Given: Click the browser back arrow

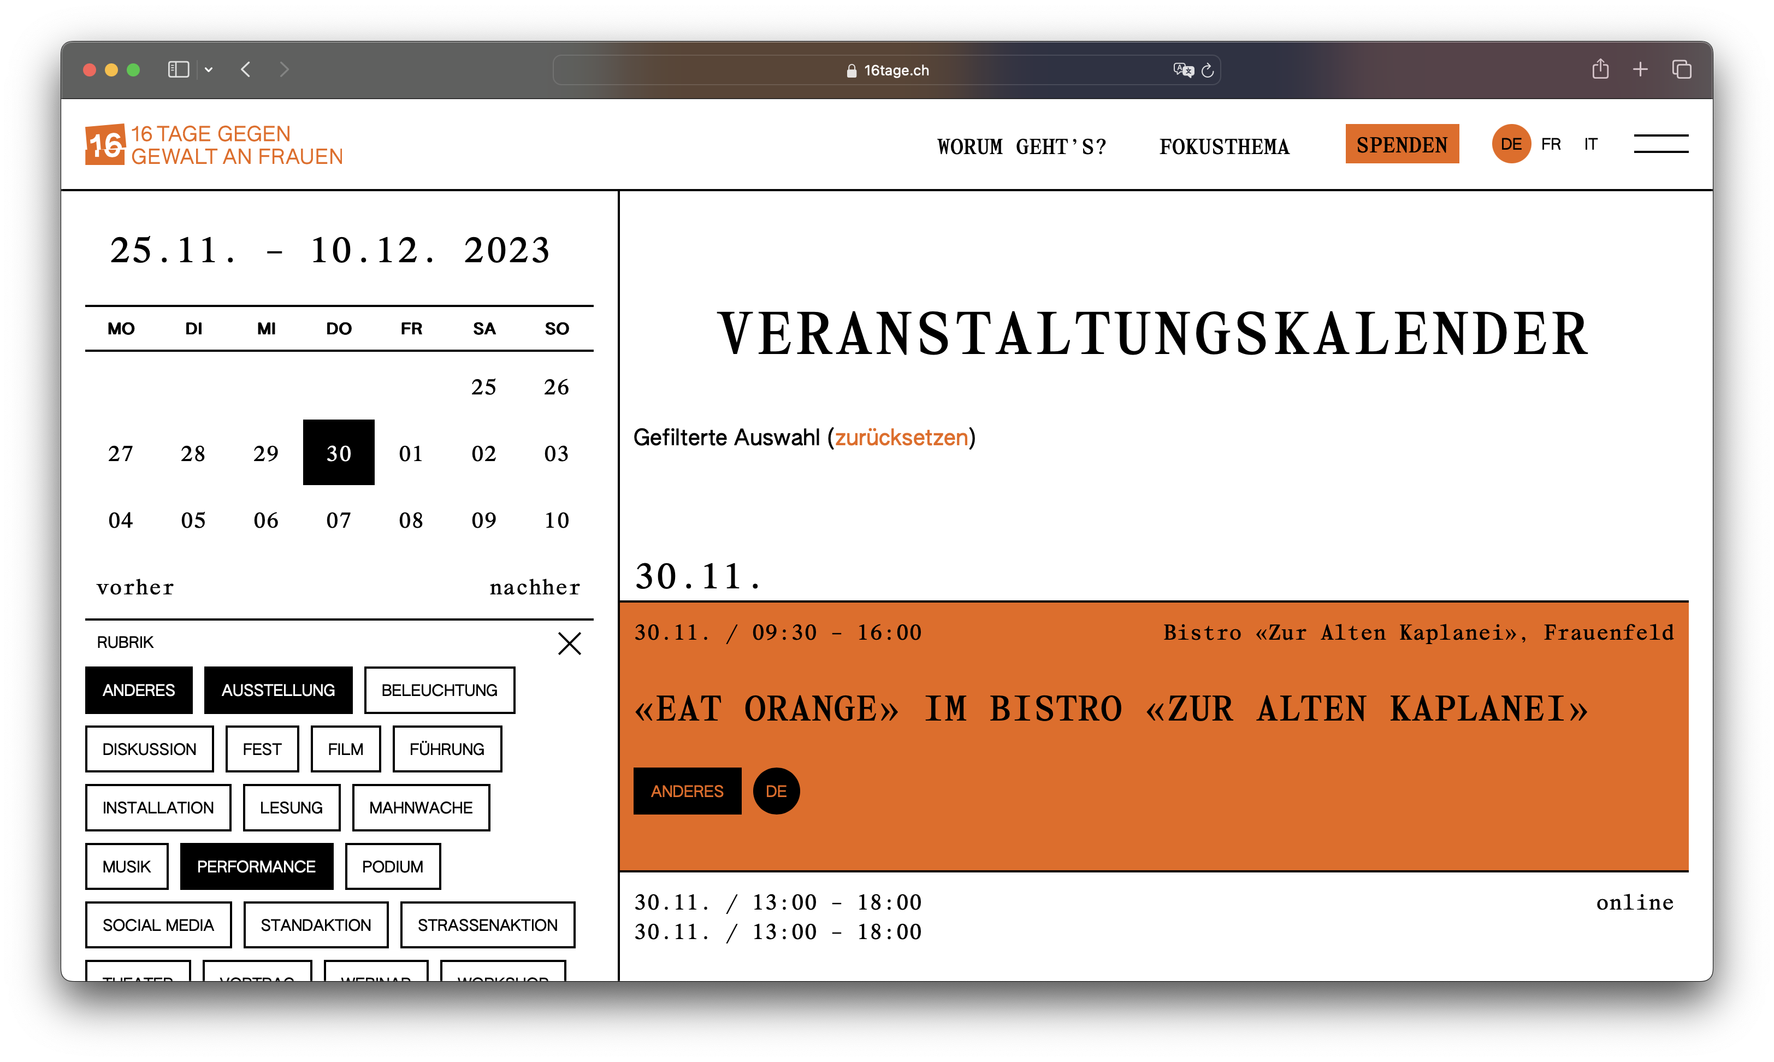Looking at the screenshot, I should point(246,69).
